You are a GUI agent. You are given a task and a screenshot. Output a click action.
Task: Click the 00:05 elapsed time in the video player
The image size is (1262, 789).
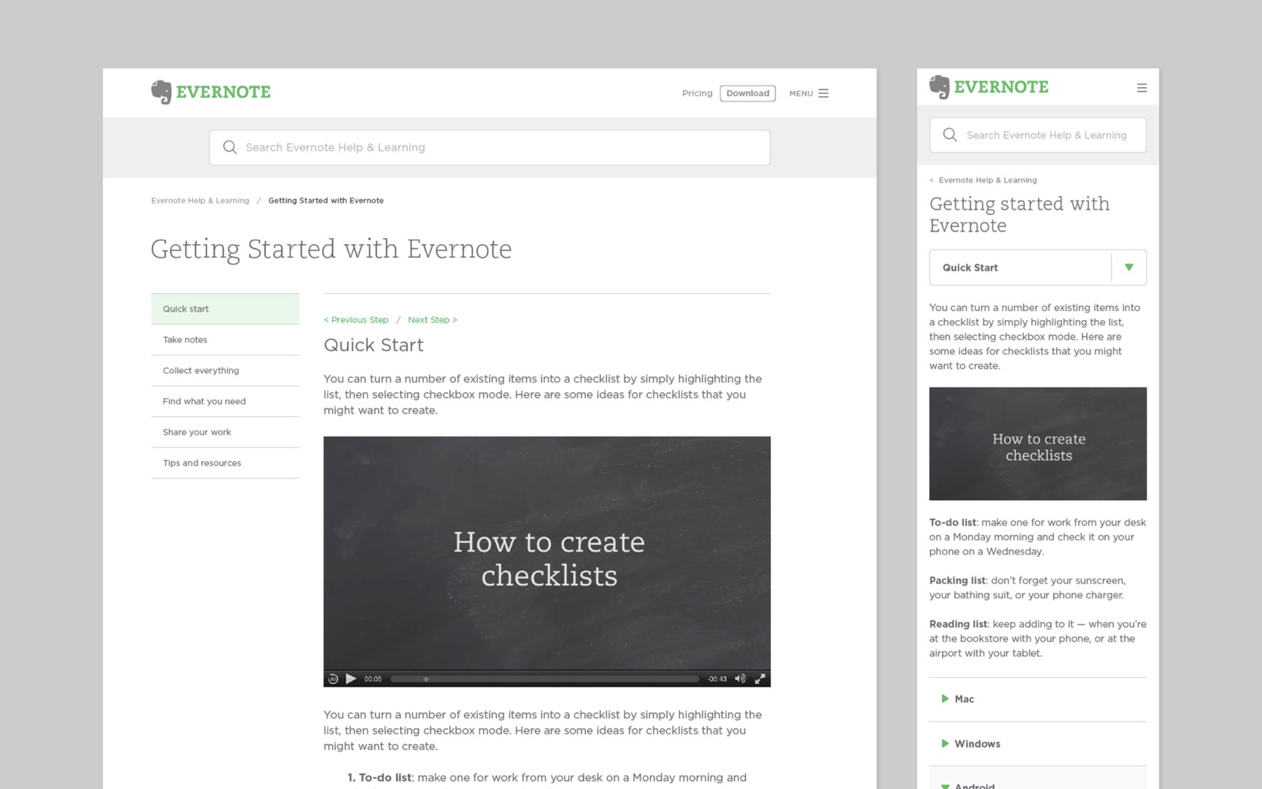click(372, 679)
